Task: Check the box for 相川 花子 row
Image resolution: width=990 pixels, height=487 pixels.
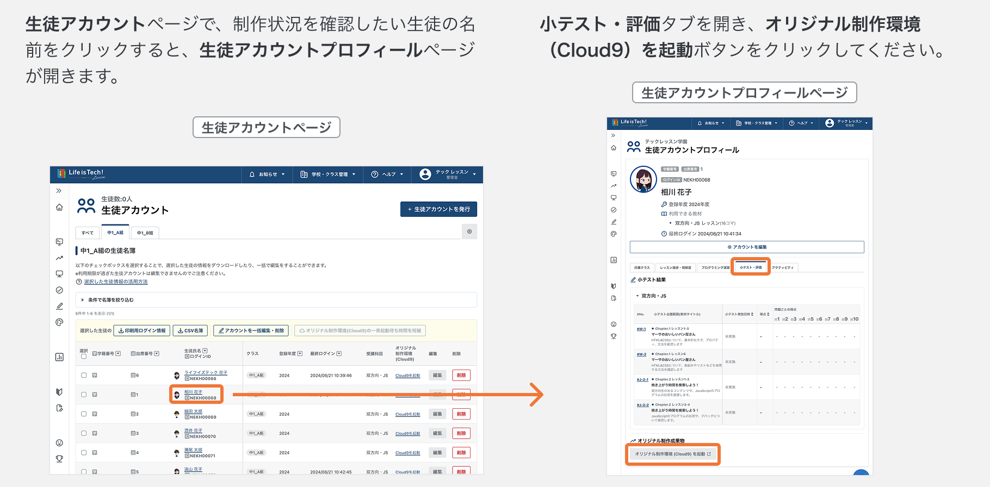Action: (x=84, y=395)
